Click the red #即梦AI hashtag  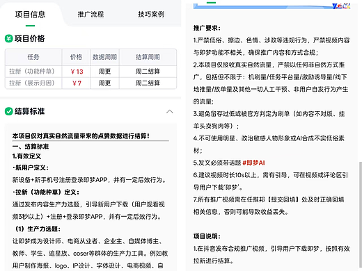(x=253, y=163)
